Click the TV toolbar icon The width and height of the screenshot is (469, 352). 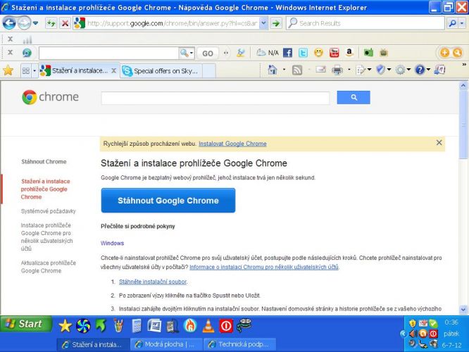click(x=384, y=53)
